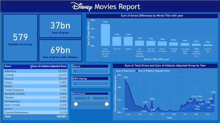
Task: Select the Horror row in the genre table
Action: pyautogui.click(x=36, y=109)
